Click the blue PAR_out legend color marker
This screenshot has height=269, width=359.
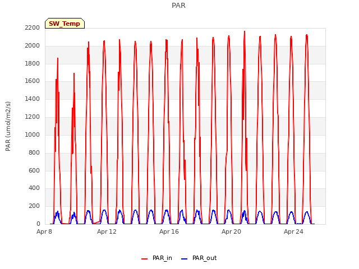[185, 258]
